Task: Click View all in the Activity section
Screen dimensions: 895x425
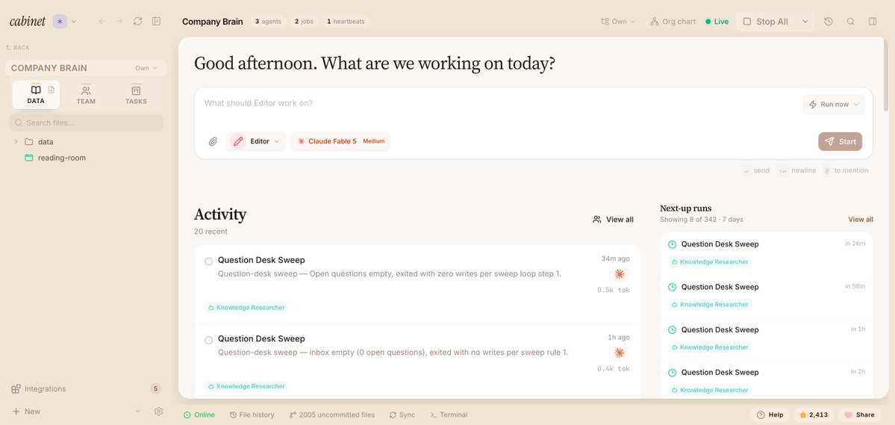Action: tap(613, 220)
